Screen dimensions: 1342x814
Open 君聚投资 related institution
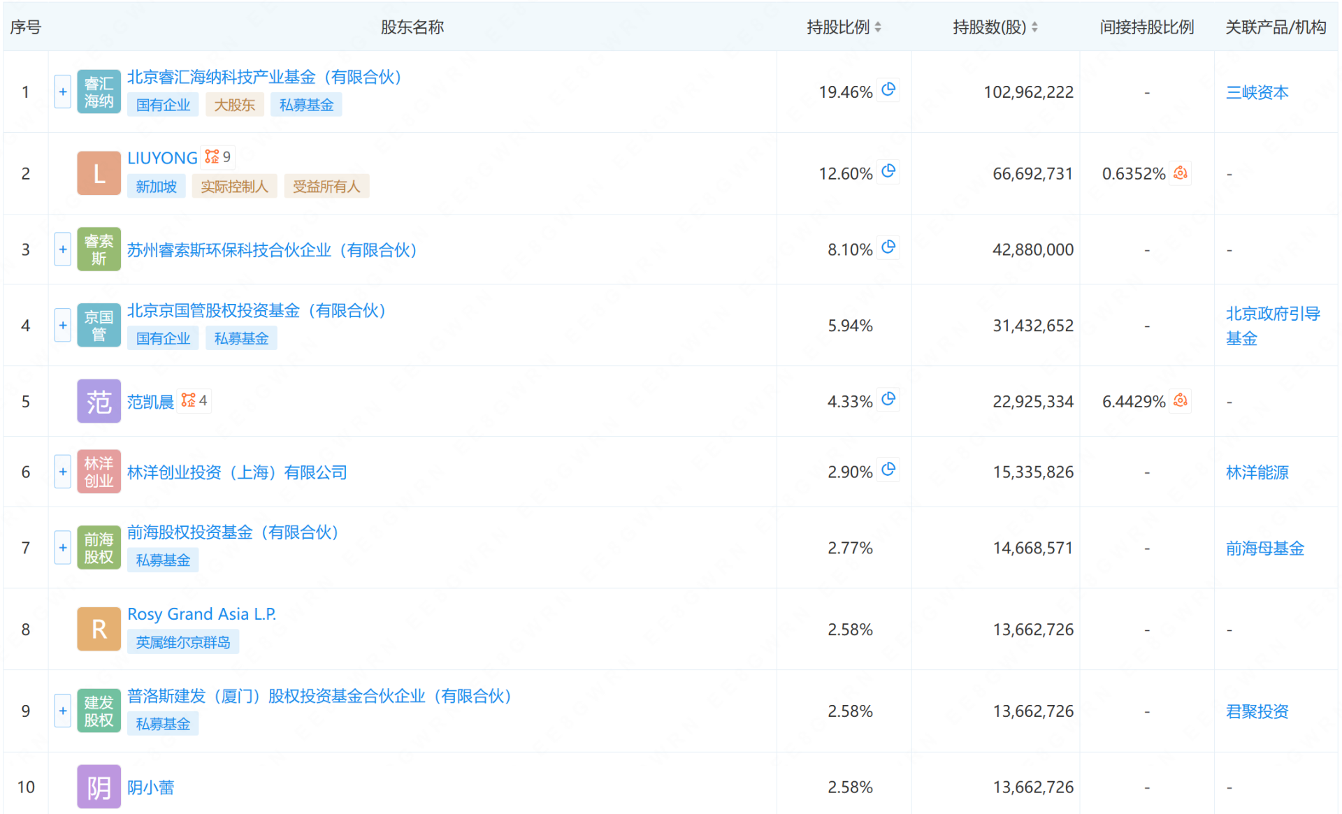coord(1257,711)
